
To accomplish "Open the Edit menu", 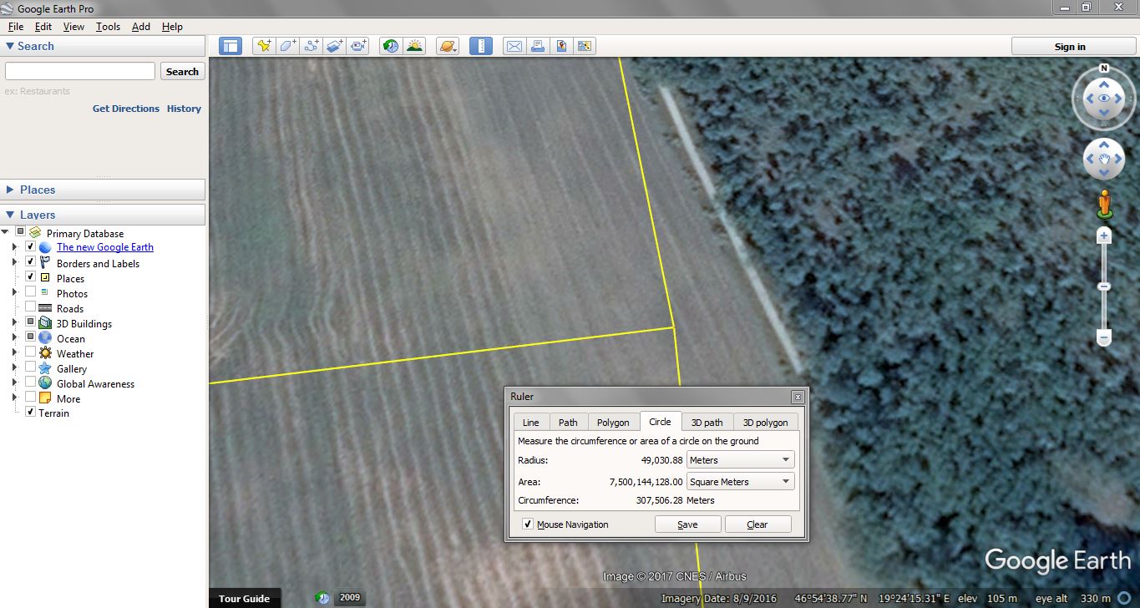I will (x=43, y=27).
